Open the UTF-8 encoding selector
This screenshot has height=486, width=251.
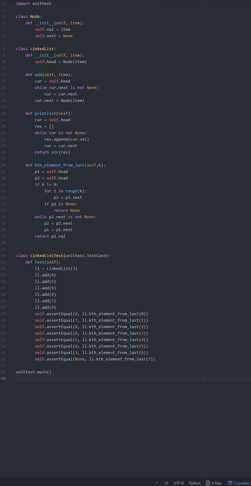click(179, 483)
